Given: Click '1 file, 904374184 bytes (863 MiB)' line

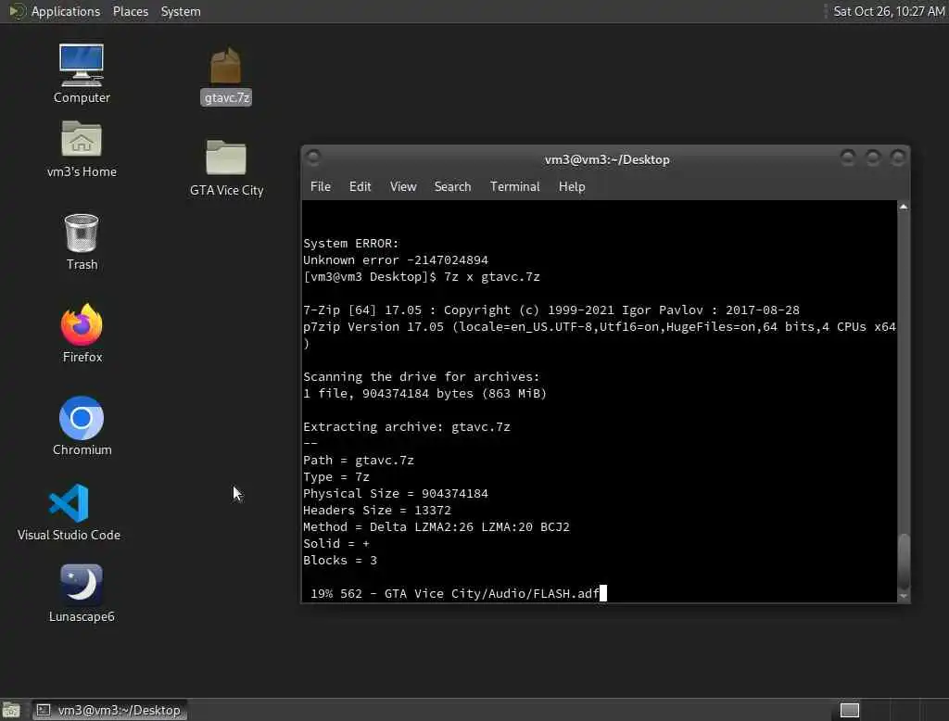Looking at the screenshot, I should pyautogui.click(x=424, y=394).
